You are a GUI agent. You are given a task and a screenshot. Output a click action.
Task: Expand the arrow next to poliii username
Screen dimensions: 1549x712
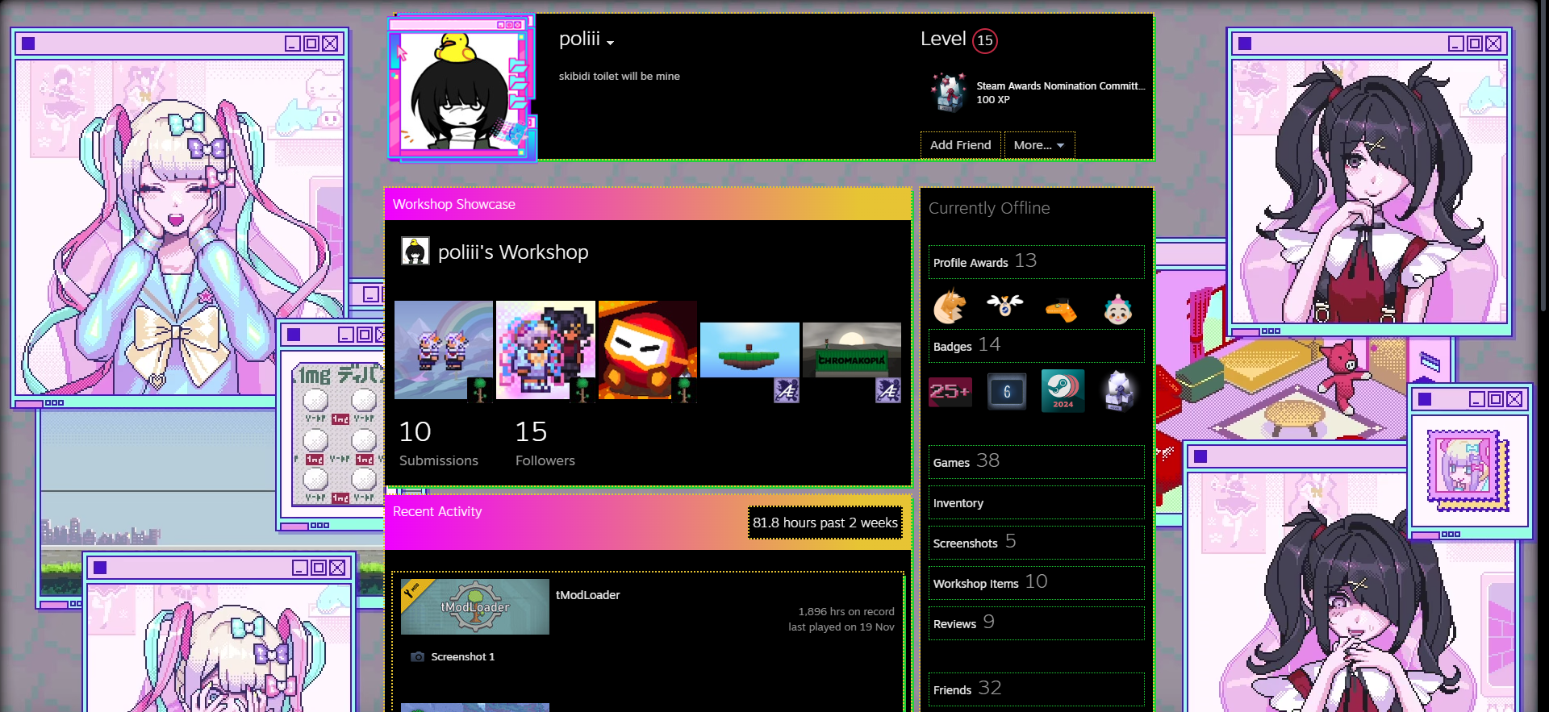click(x=611, y=43)
